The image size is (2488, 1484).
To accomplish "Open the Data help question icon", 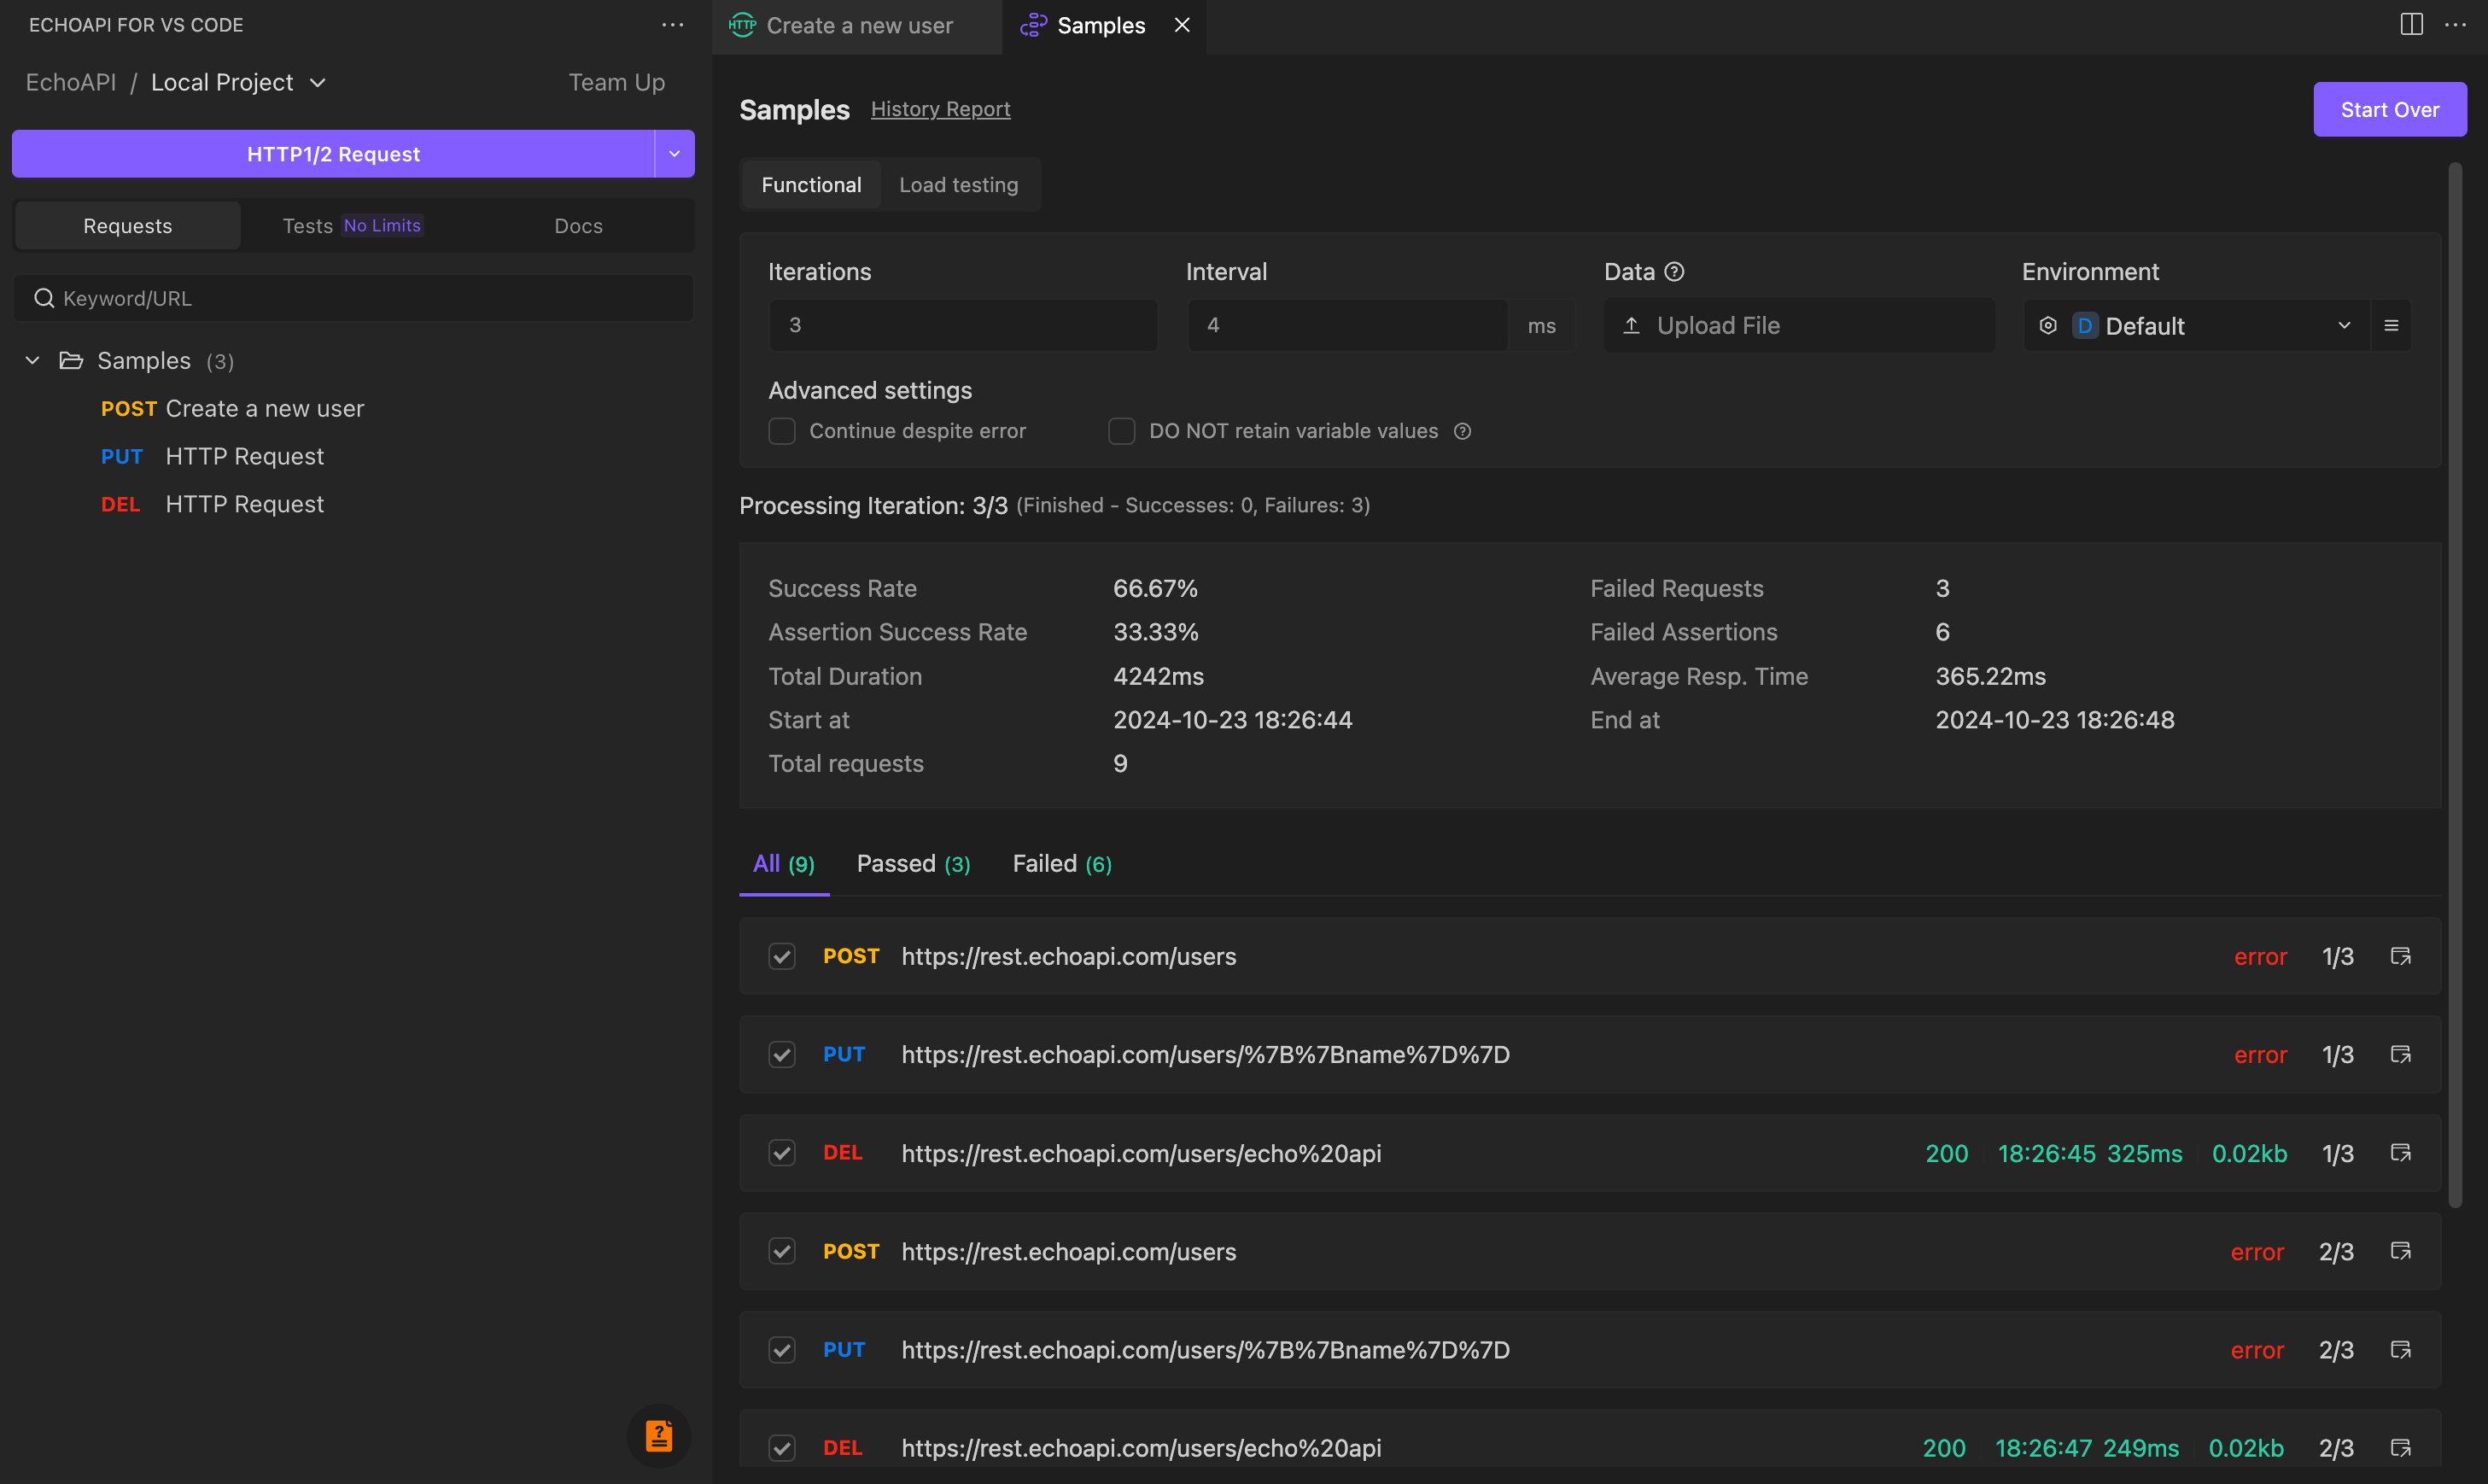I will (1674, 272).
